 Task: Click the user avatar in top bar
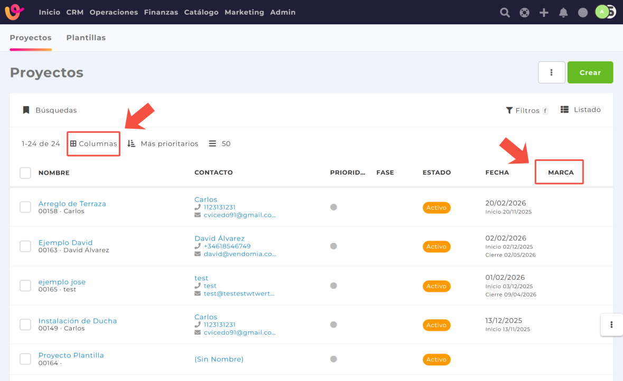(602, 12)
